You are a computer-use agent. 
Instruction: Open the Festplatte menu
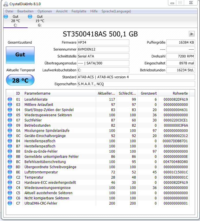(x=79, y=11)
